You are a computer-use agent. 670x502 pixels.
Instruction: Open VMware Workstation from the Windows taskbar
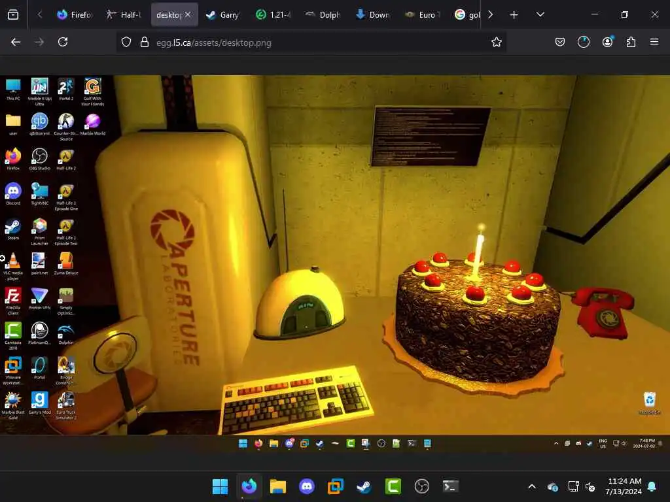coord(336,486)
